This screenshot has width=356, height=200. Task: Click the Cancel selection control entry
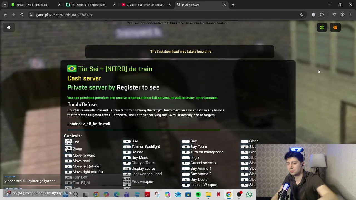coord(200,163)
